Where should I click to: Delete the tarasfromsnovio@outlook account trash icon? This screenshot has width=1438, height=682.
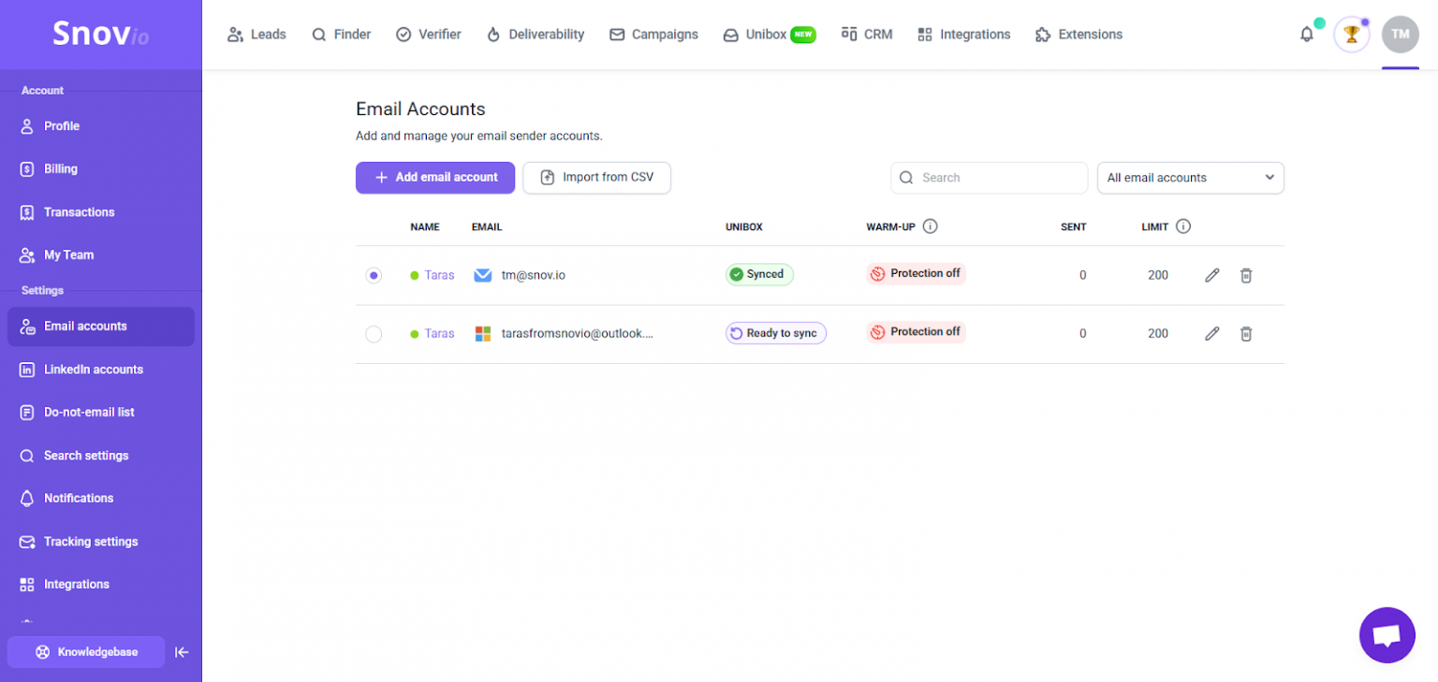tap(1246, 333)
